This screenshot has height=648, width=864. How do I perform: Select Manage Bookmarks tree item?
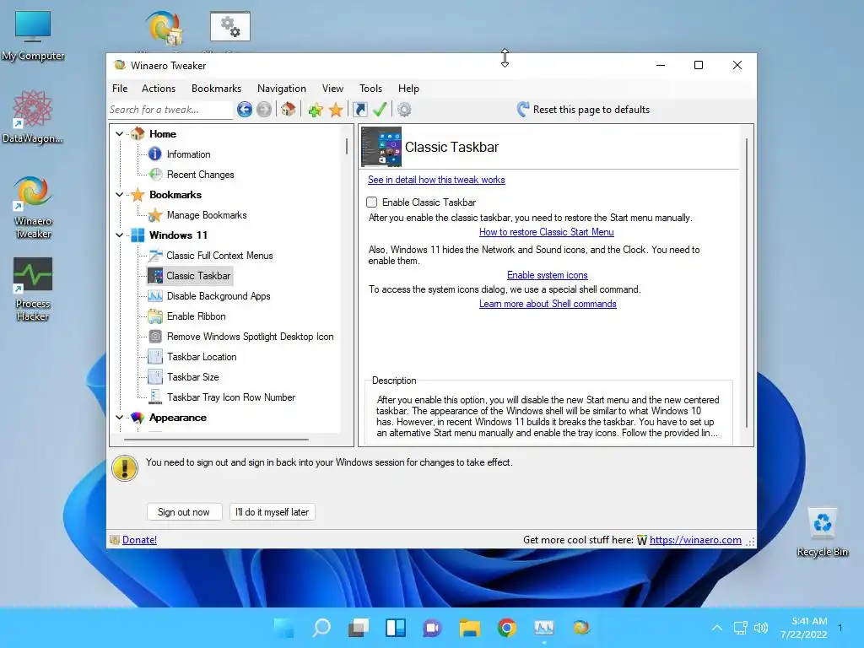tap(207, 215)
